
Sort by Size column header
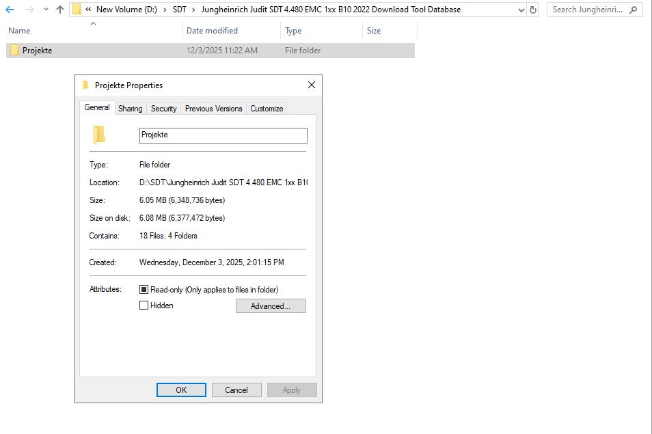tap(373, 30)
